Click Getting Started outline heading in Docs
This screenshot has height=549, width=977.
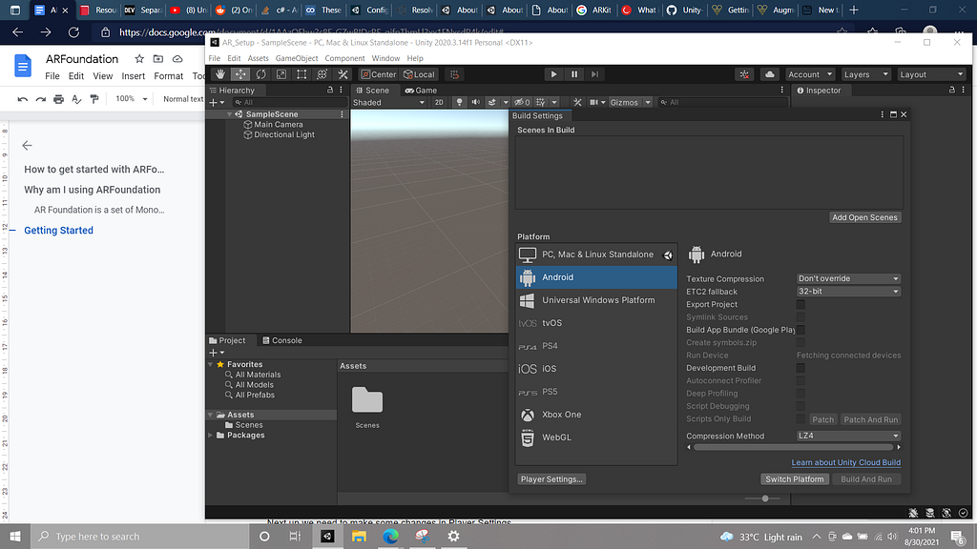coord(58,231)
